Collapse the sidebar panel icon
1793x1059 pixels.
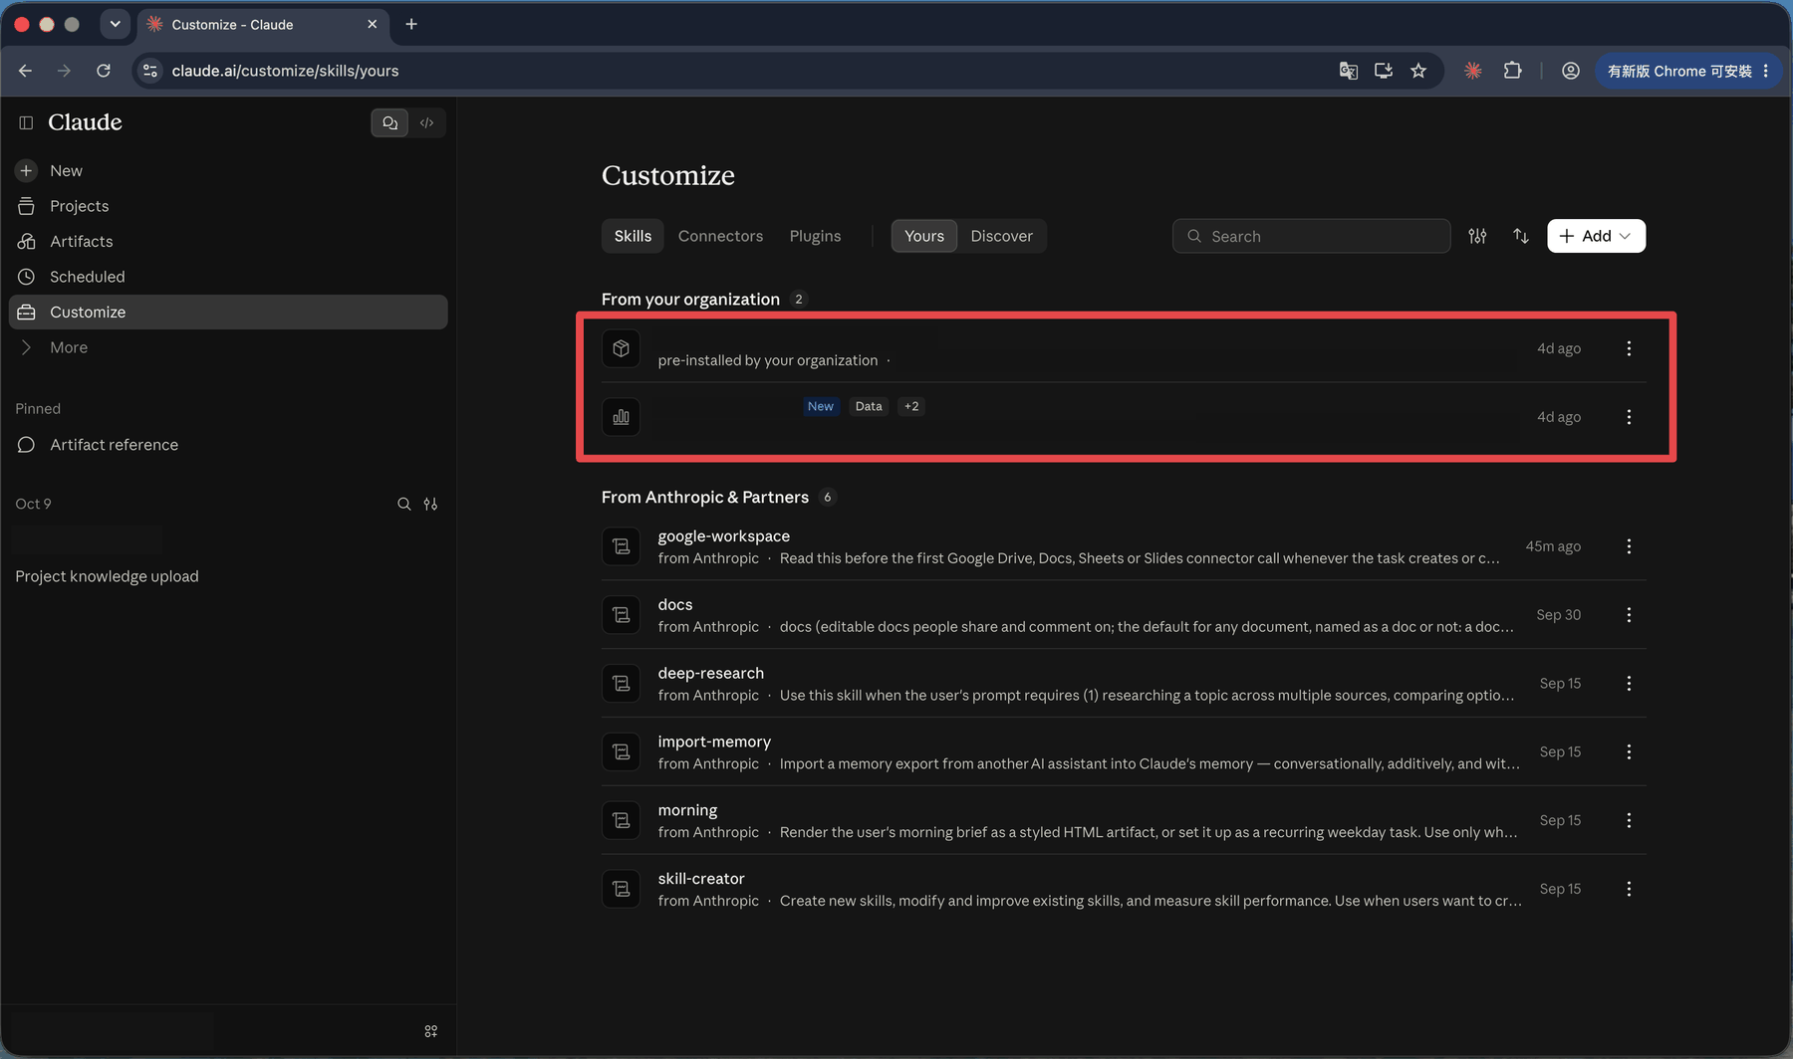coord(26,122)
